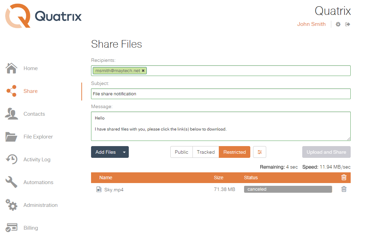Navigate to File Explorer

[x=38, y=137]
